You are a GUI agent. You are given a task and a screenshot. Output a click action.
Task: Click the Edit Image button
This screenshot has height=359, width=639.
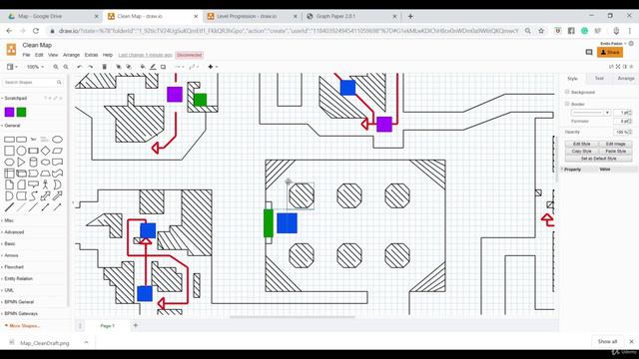[x=615, y=144]
